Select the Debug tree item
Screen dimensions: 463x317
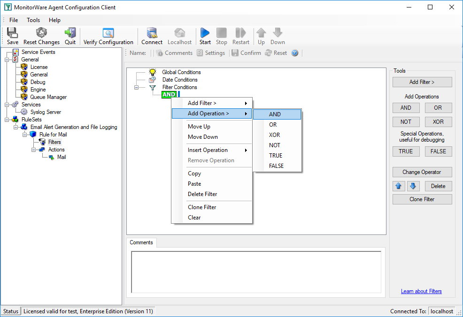38,82
